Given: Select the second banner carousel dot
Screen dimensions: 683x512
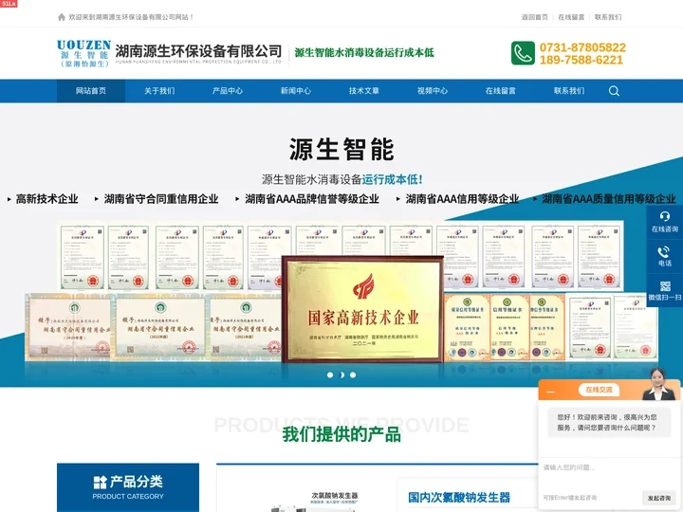Looking at the screenshot, I should [341, 375].
